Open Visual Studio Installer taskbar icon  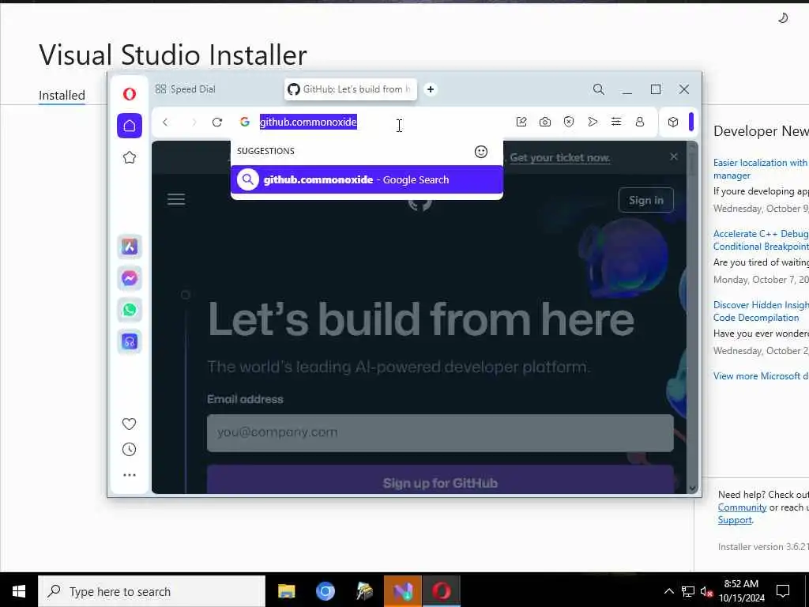tap(403, 591)
